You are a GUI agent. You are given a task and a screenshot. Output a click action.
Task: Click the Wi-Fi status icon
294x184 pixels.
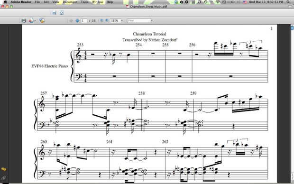[218, 2]
